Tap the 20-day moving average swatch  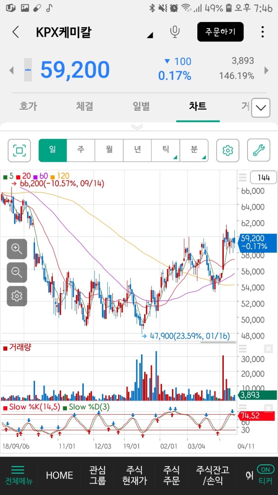pos(18,176)
